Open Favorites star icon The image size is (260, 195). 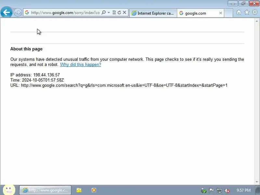247,12
